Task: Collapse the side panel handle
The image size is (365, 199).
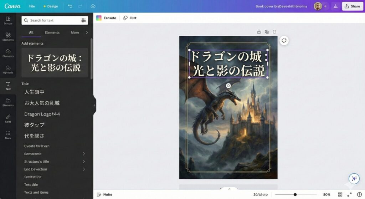Action: tap(94, 106)
